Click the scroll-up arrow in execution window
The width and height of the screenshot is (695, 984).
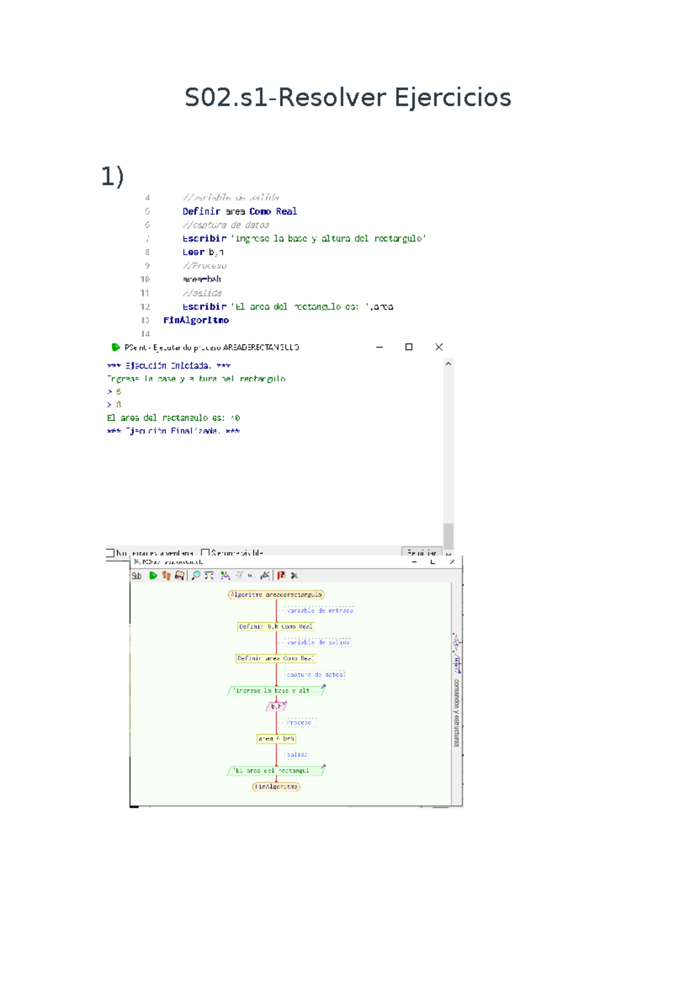pyautogui.click(x=448, y=364)
